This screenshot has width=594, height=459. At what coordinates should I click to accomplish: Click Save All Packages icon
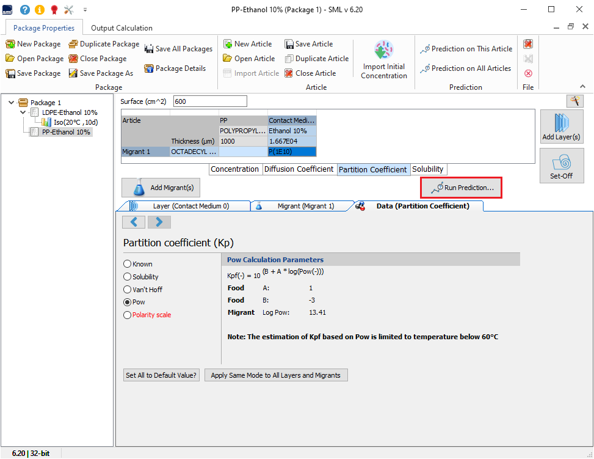point(149,49)
